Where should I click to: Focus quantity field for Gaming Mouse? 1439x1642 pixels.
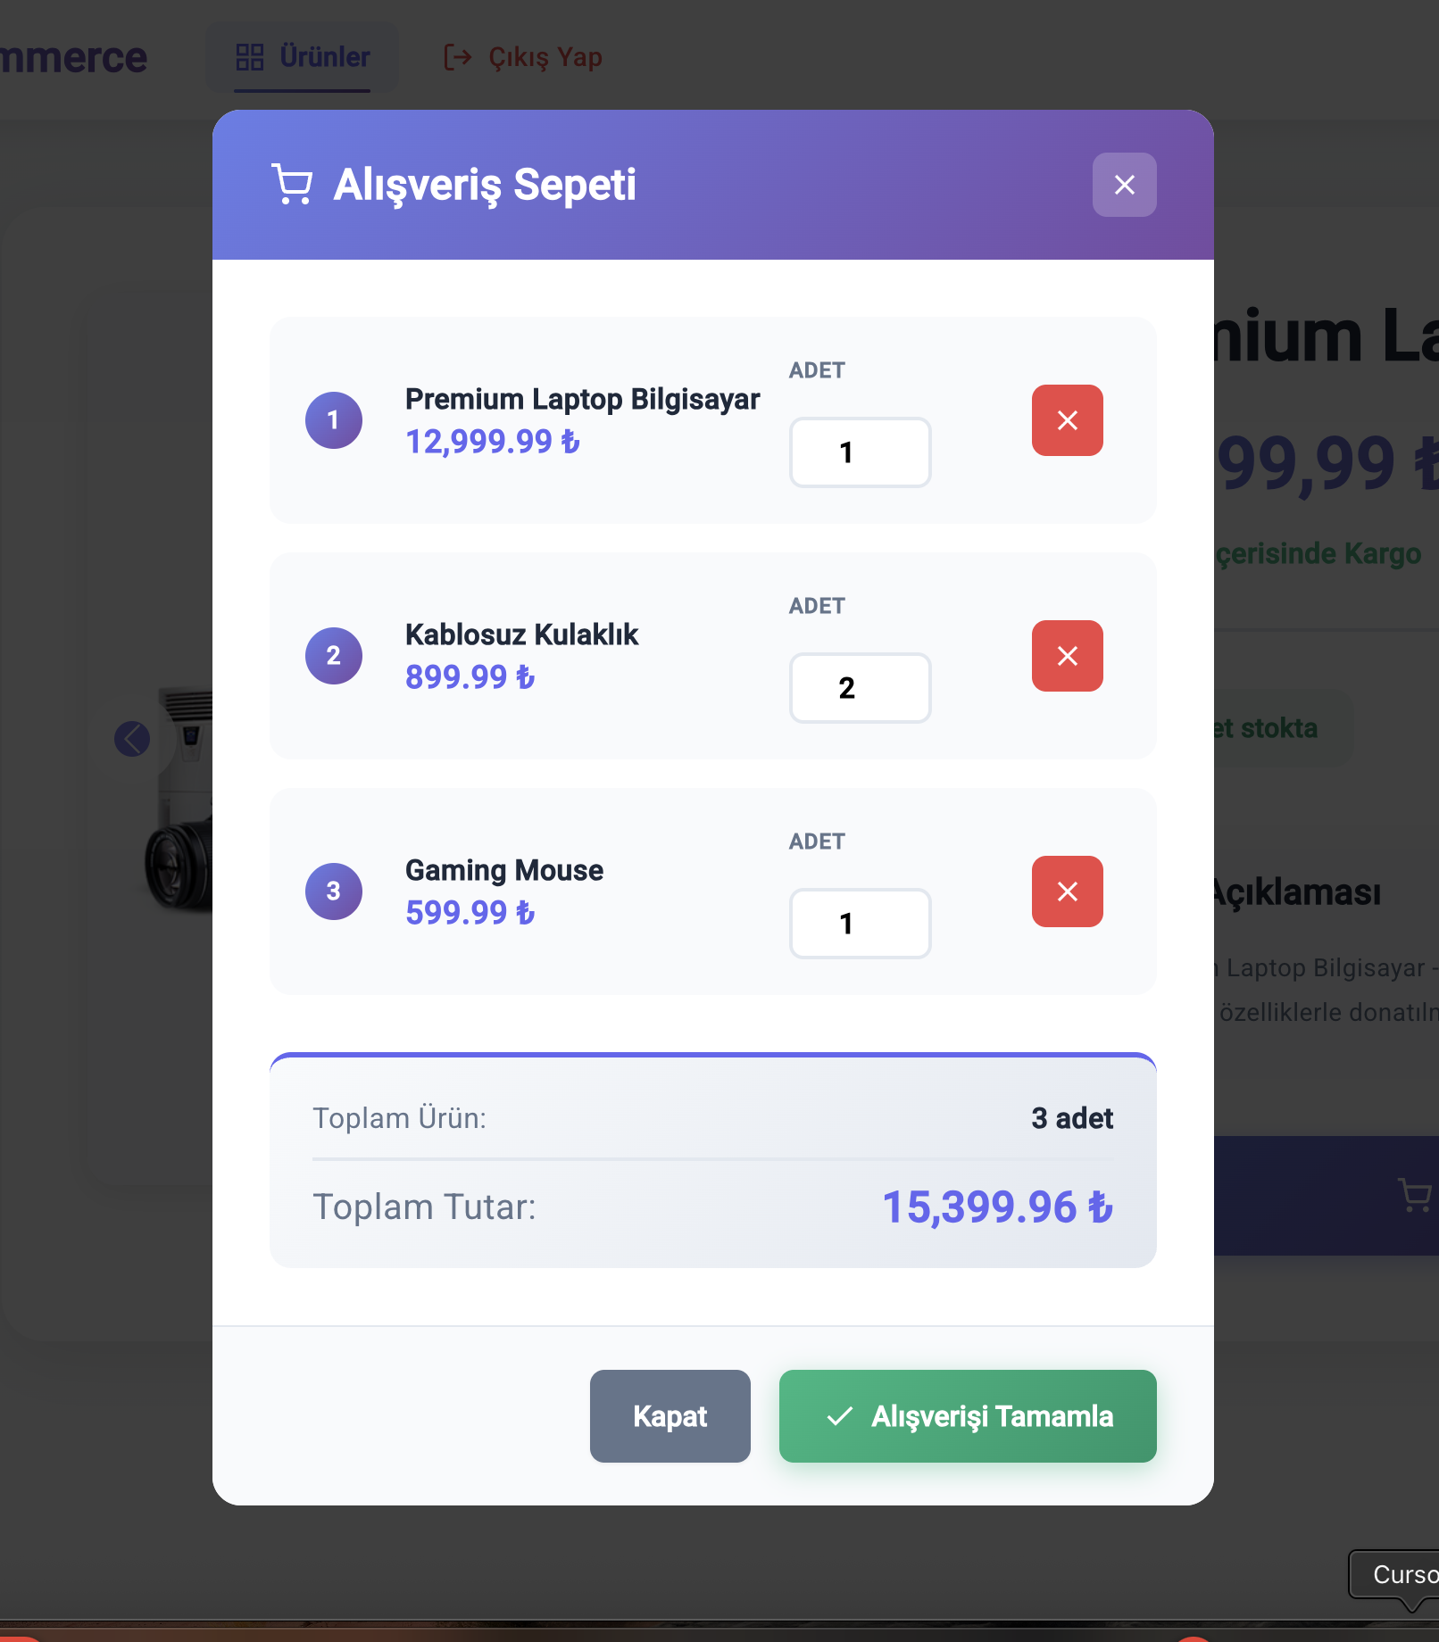(x=860, y=924)
